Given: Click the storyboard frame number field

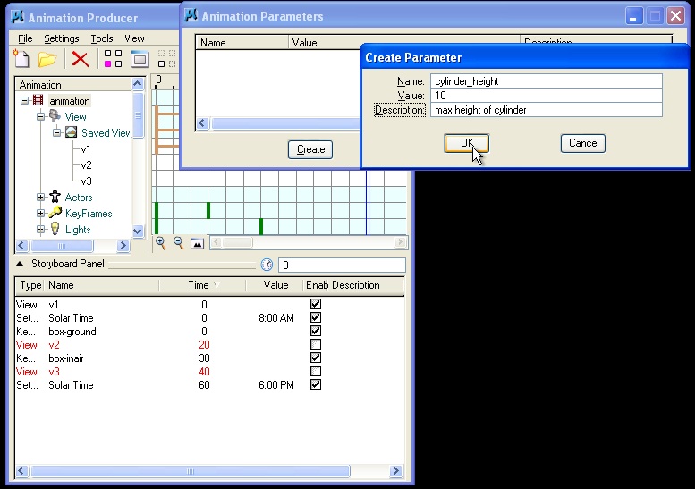Looking at the screenshot, I should pyautogui.click(x=342, y=265).
